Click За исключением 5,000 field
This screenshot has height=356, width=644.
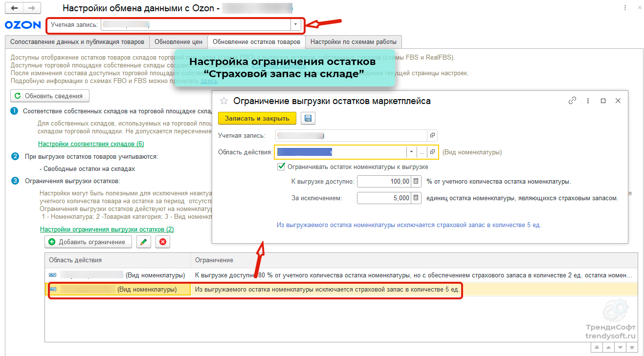point(384,198)
